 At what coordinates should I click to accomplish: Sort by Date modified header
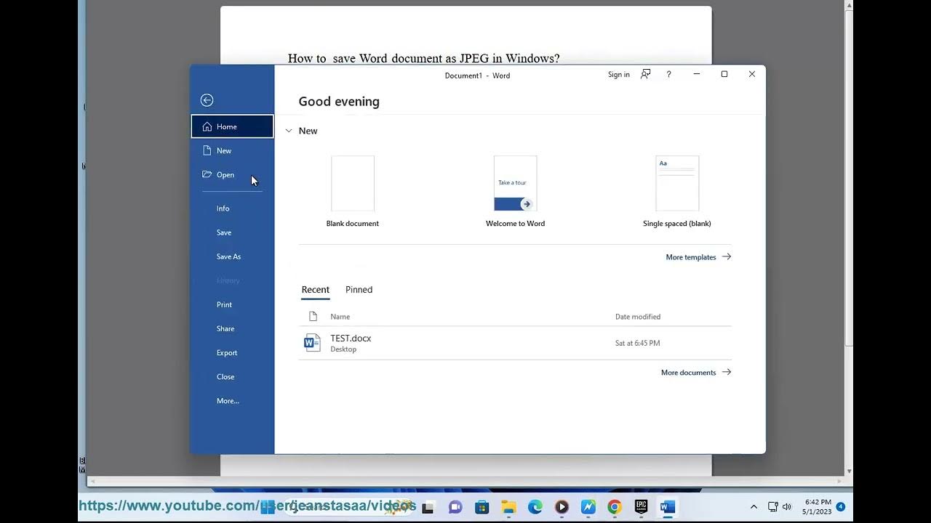click(x=638, y=317)
